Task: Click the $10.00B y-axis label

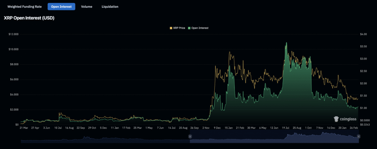Action: tap(14, 49)
